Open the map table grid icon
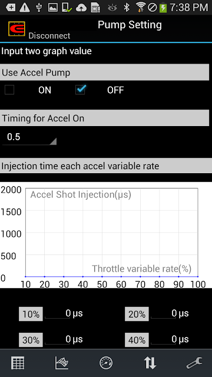The height and width of the screenshot is (377, 212). click(x=18, y=363)
